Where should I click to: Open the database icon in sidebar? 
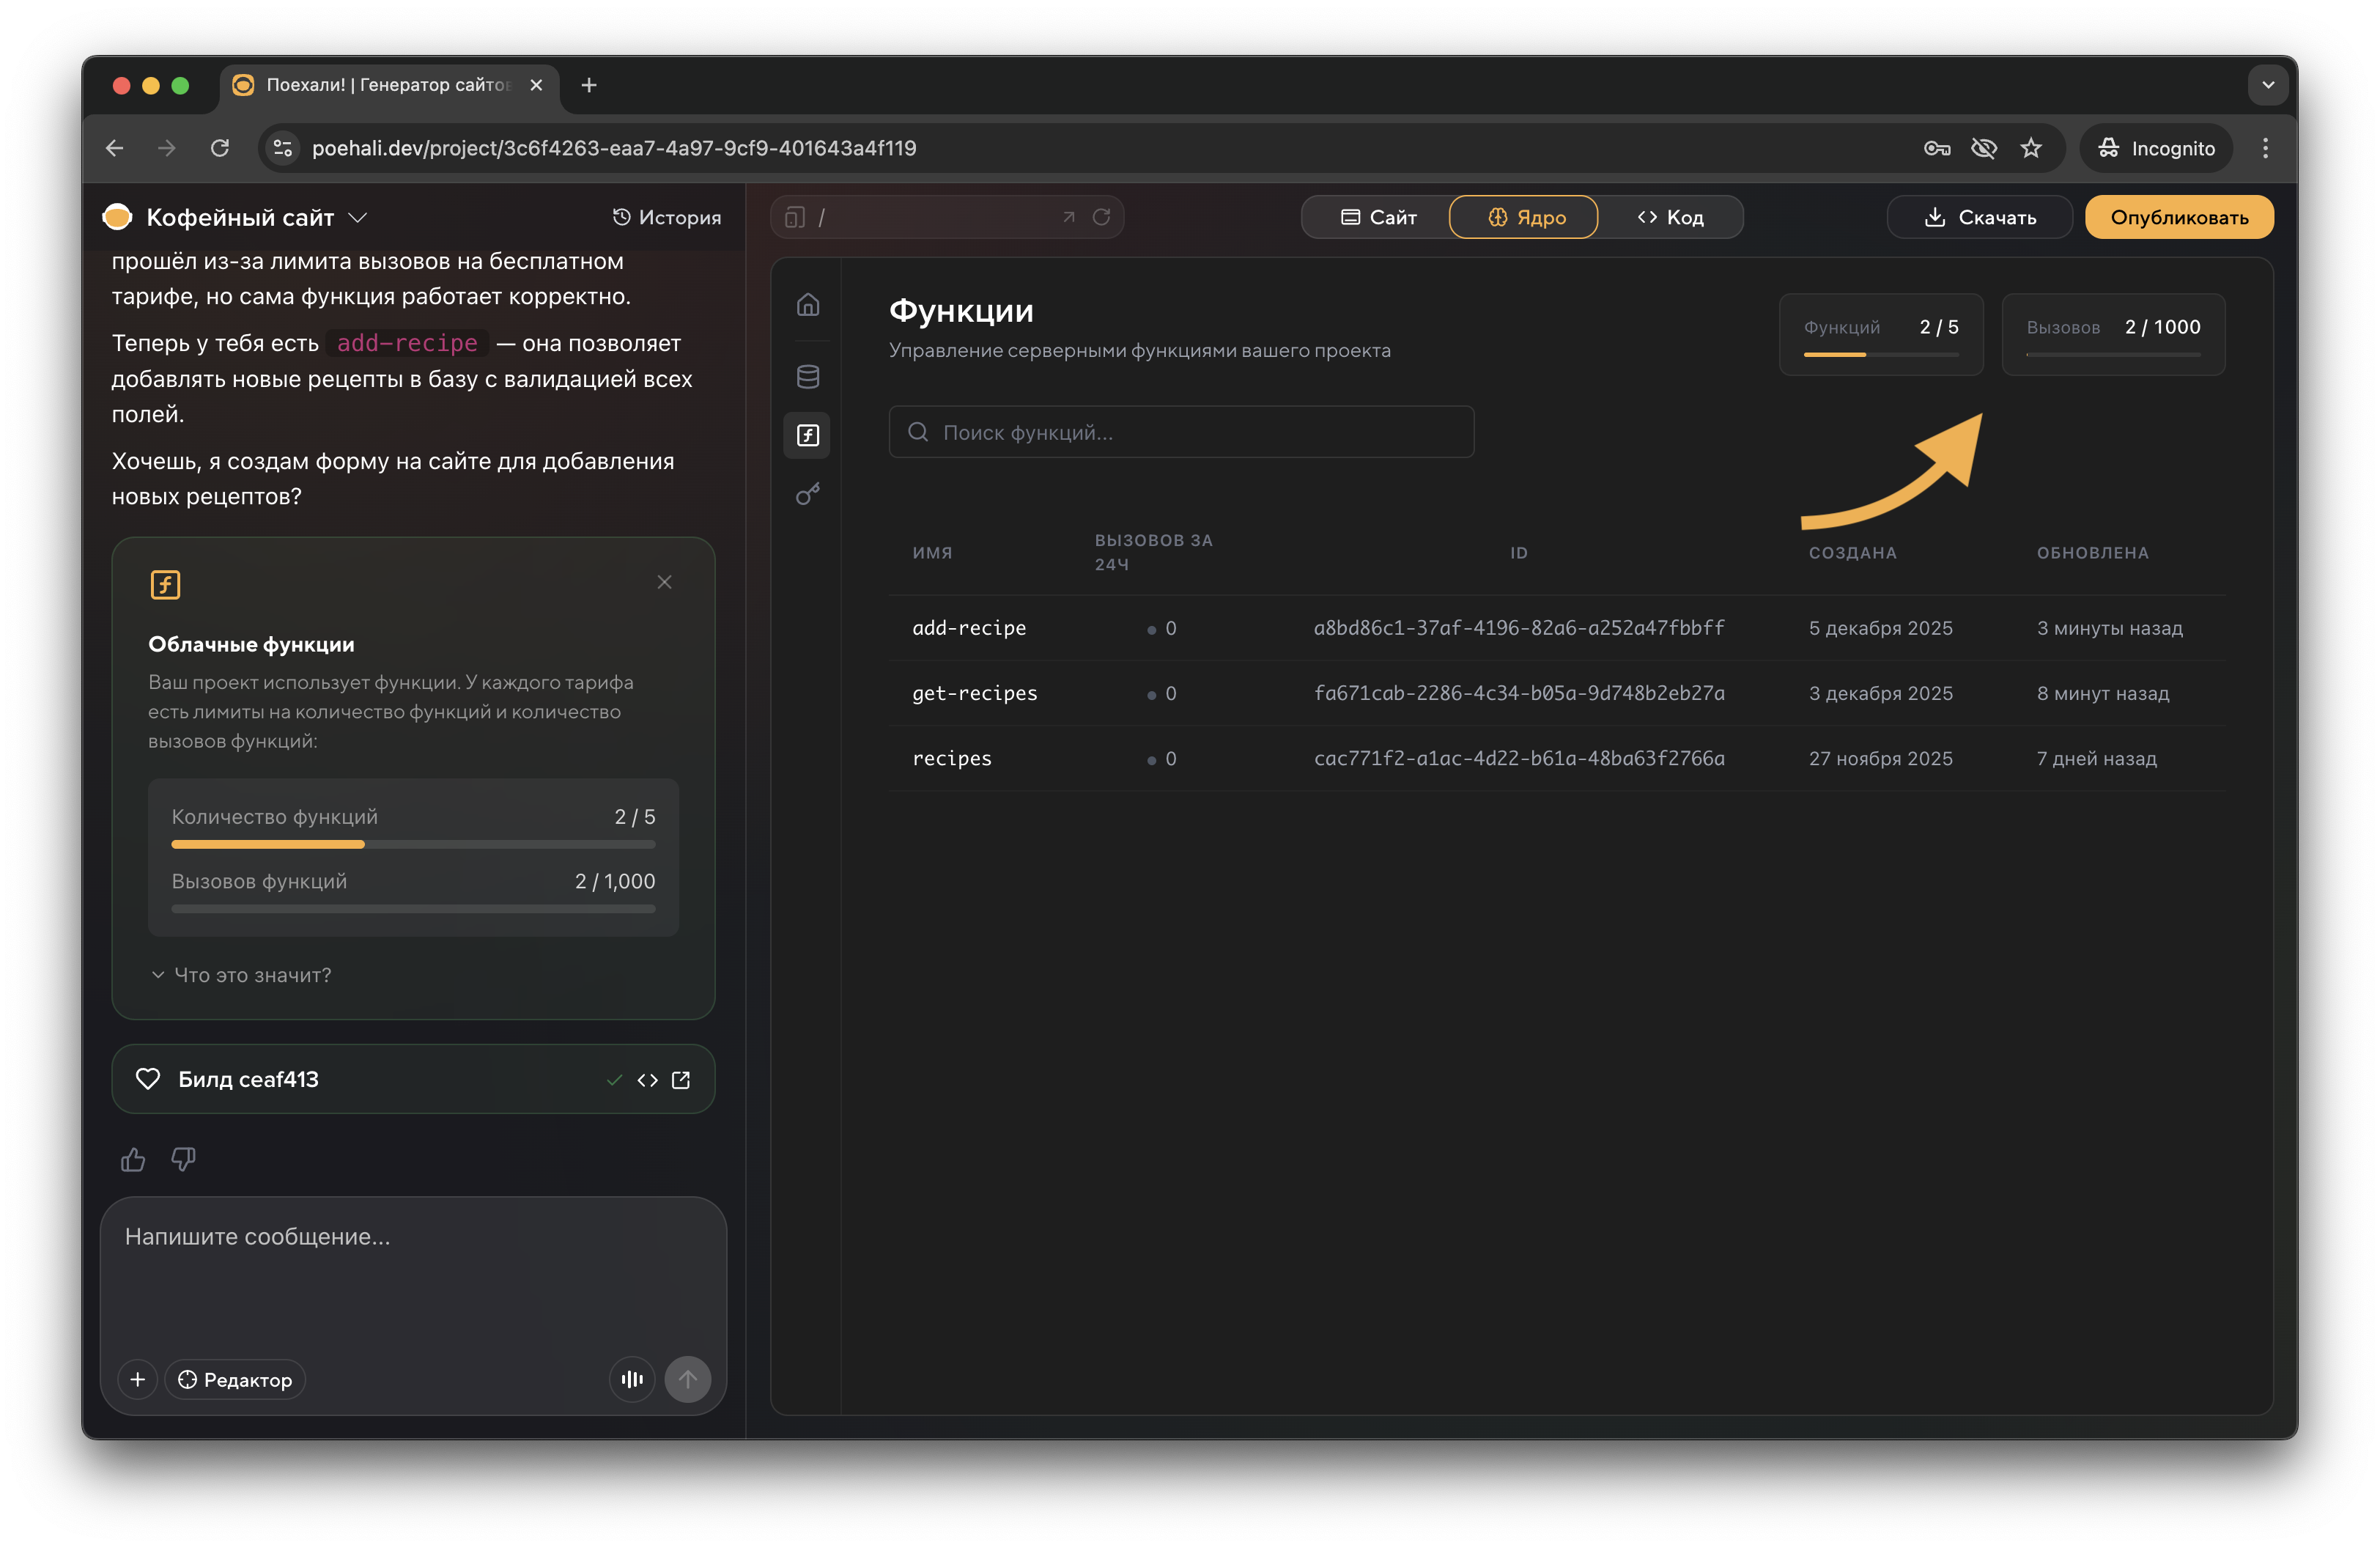(807, 377)
